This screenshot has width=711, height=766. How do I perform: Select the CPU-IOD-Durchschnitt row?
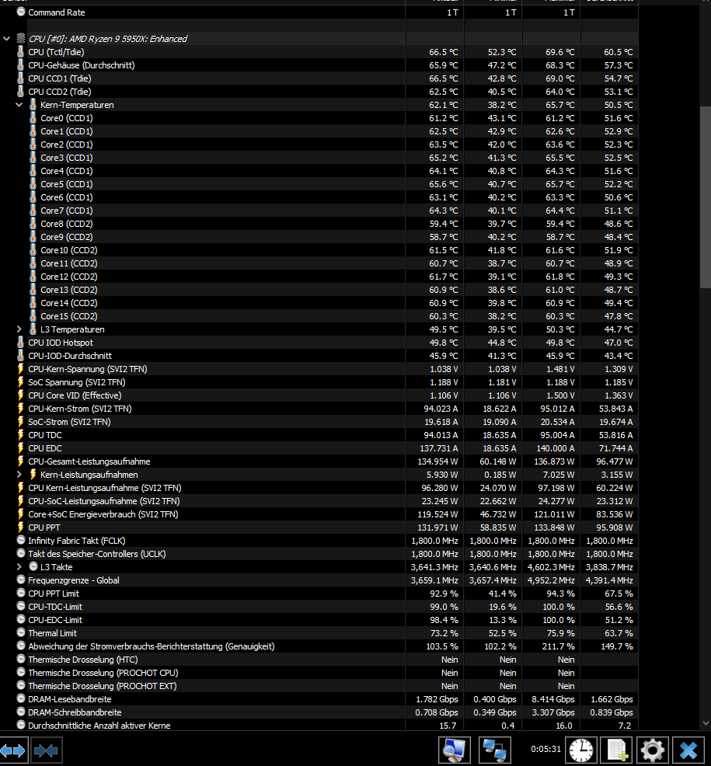(319, 356)
